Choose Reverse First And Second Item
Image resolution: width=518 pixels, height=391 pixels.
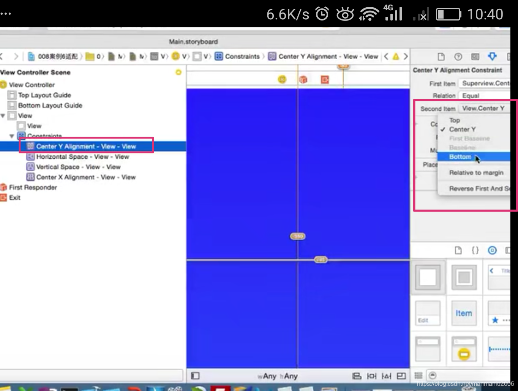474,189
